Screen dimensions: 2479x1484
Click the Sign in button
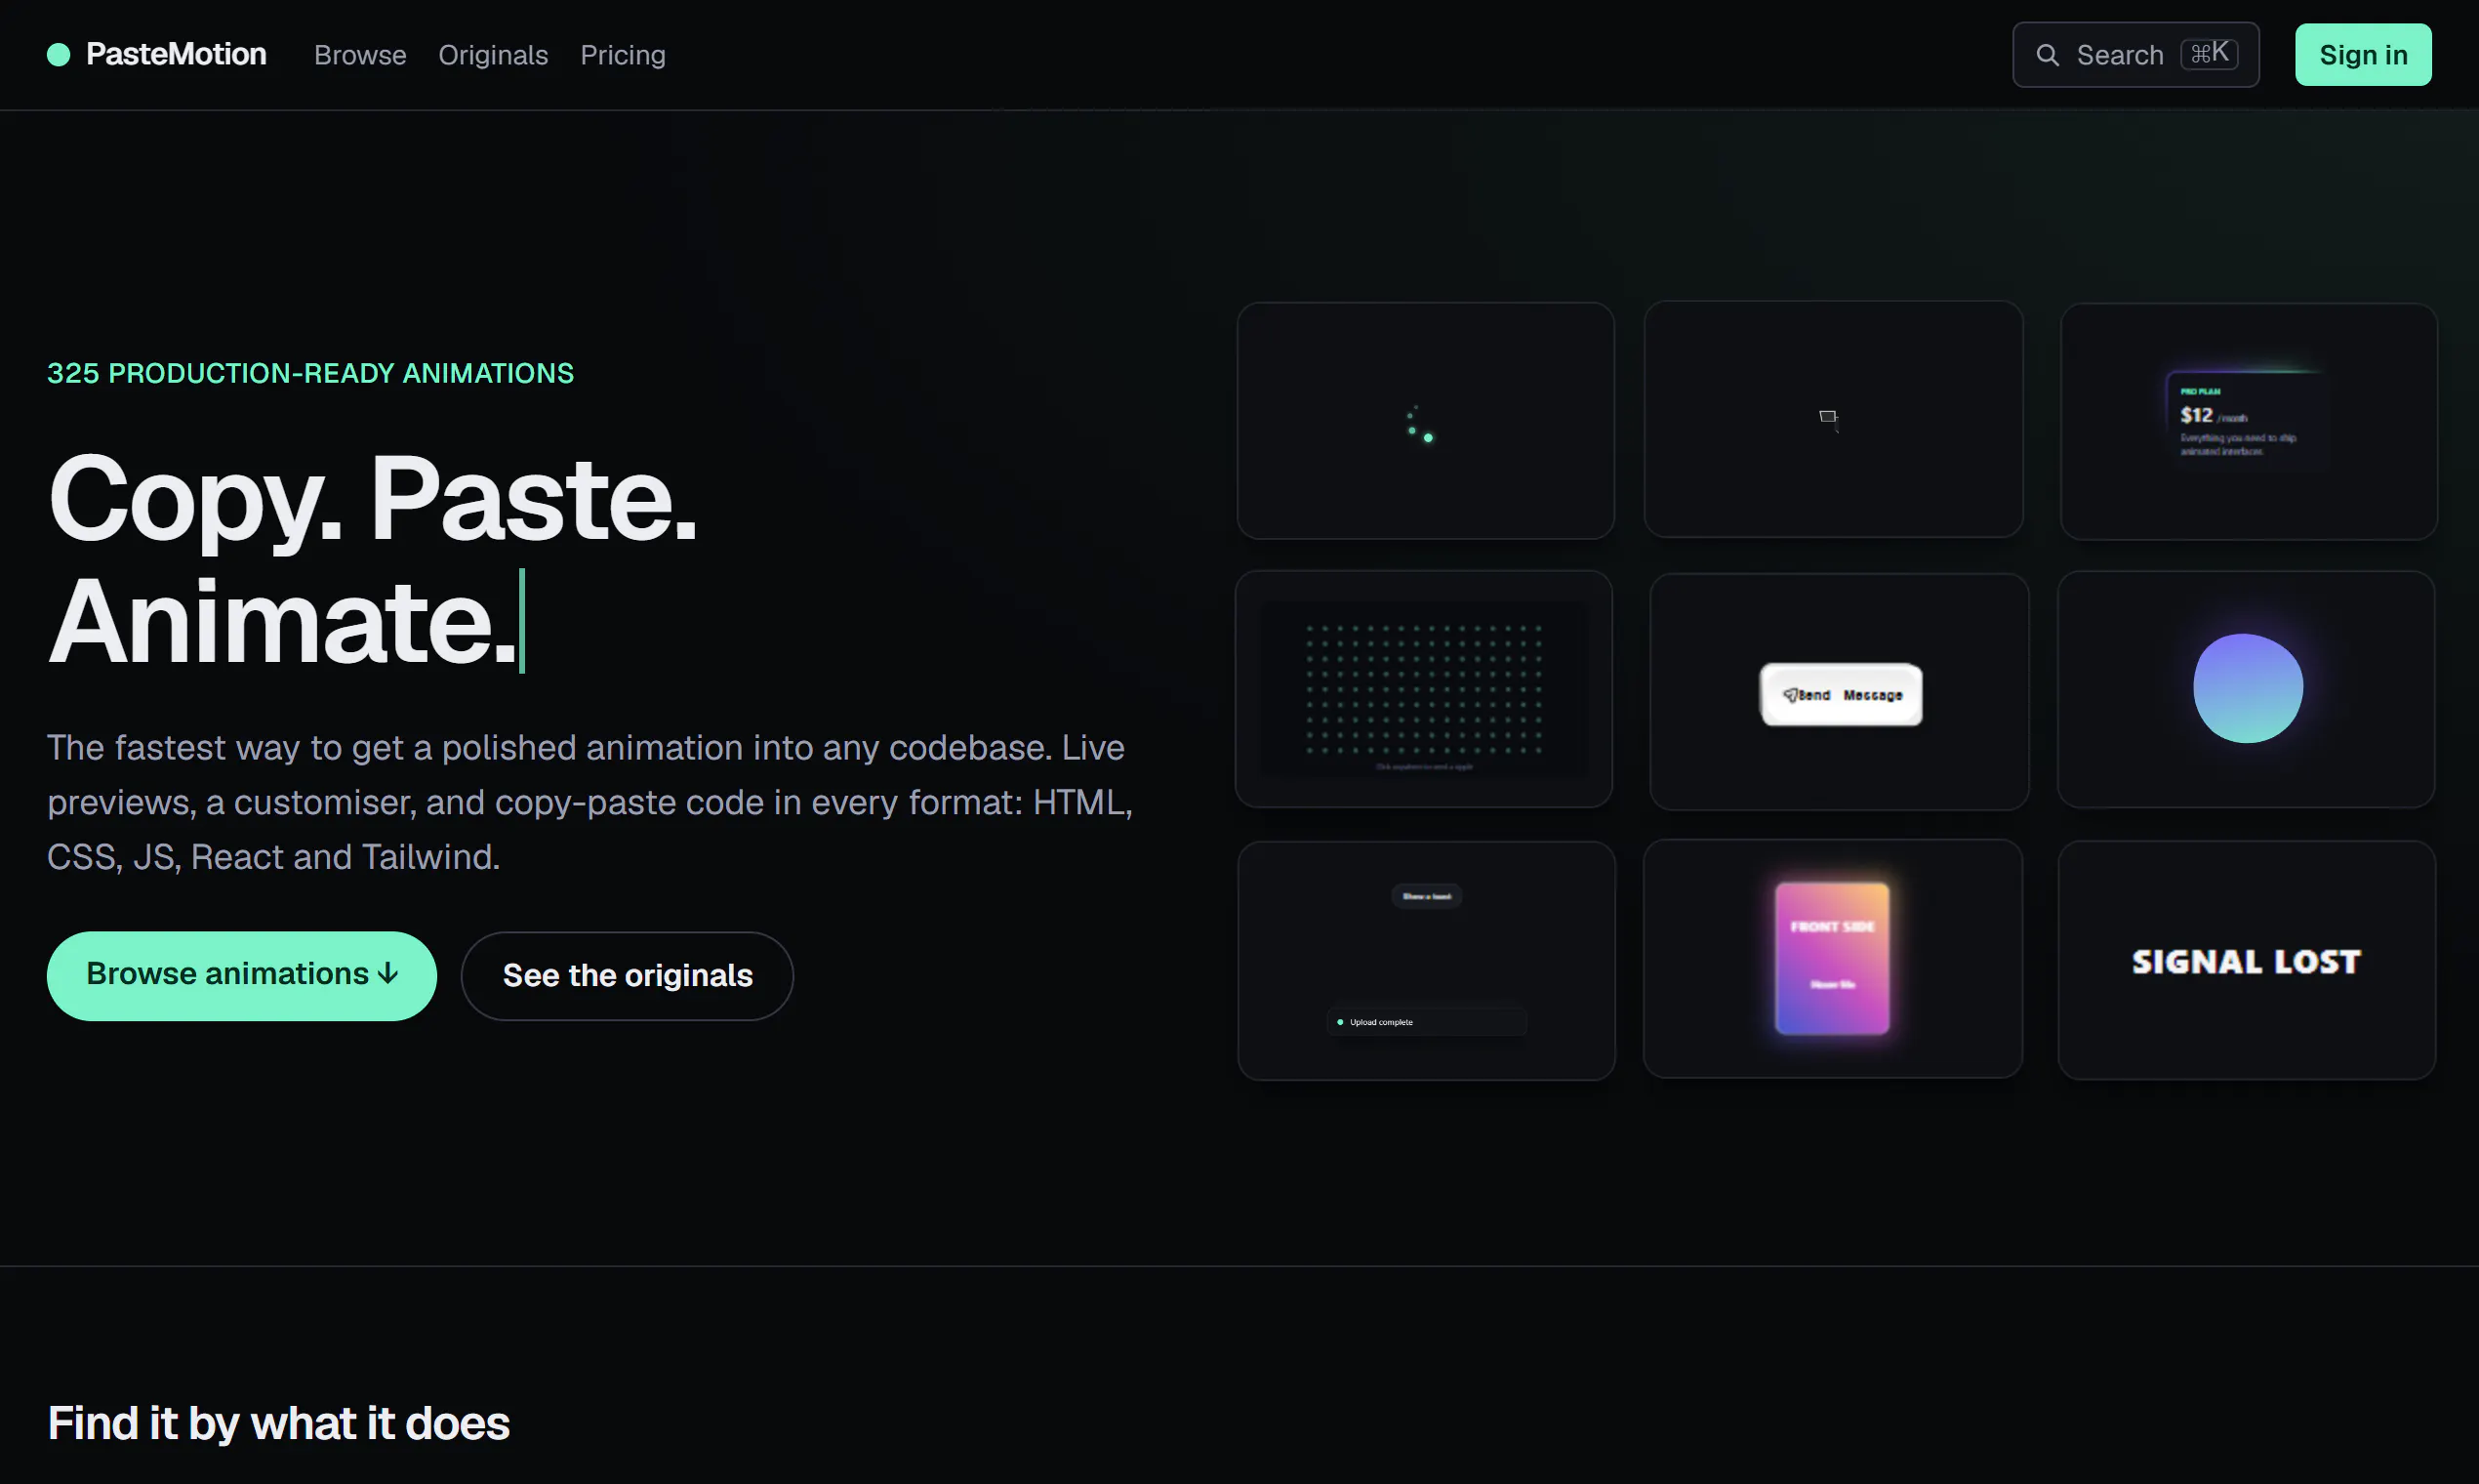[x=2362, y=55]
